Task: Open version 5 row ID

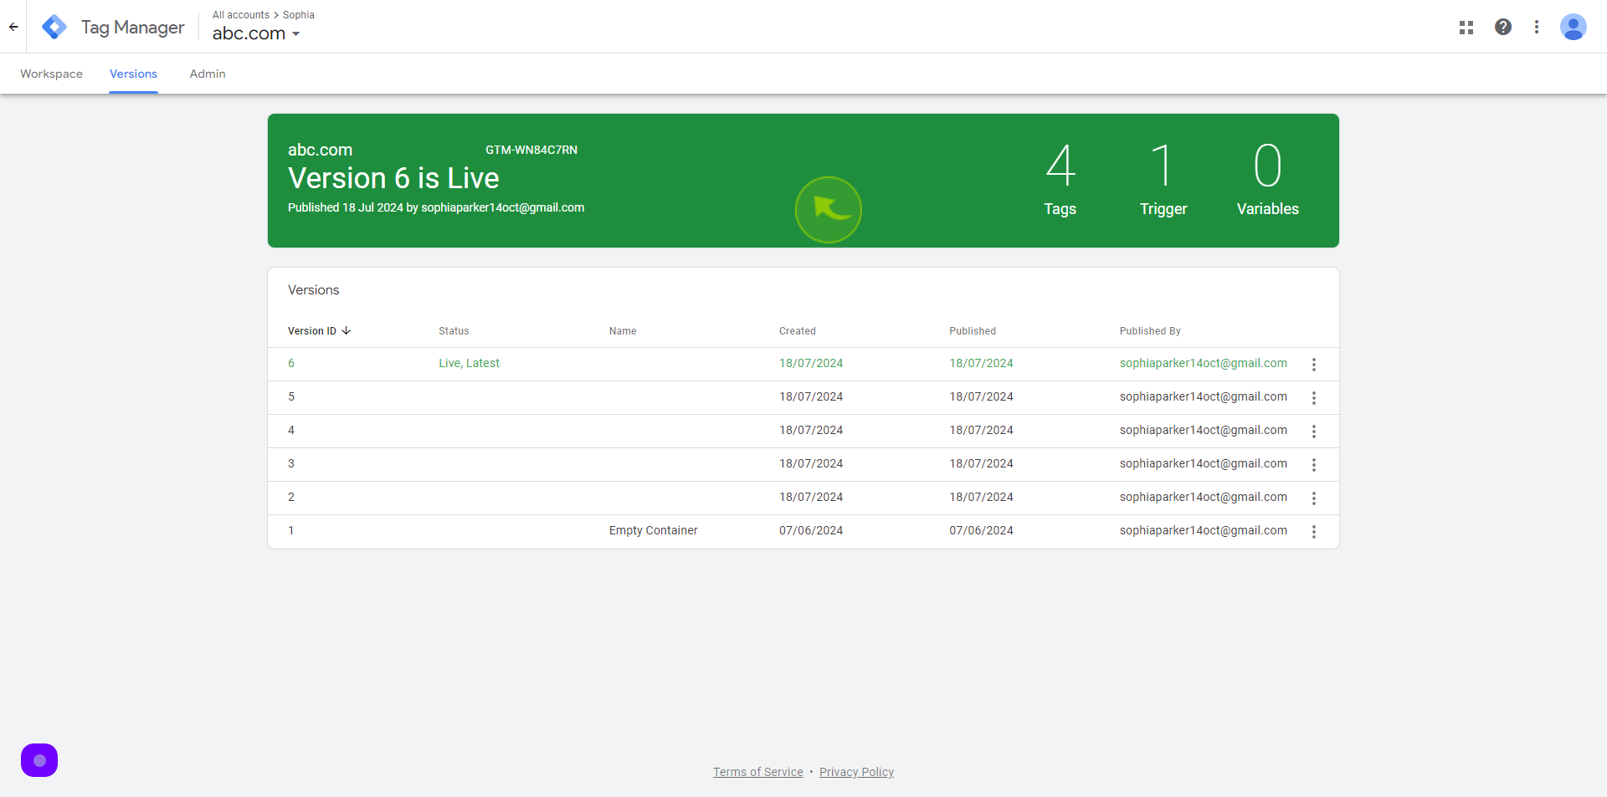Action: (291, 396)
